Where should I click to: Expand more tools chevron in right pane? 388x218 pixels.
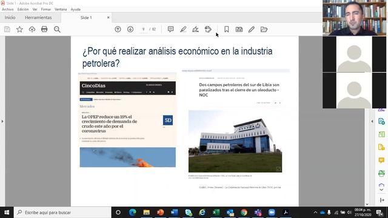click(381, 190)
